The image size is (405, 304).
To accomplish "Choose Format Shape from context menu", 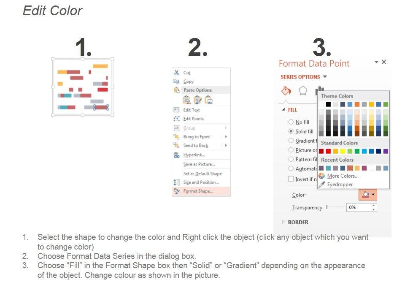I will [198, 191].
